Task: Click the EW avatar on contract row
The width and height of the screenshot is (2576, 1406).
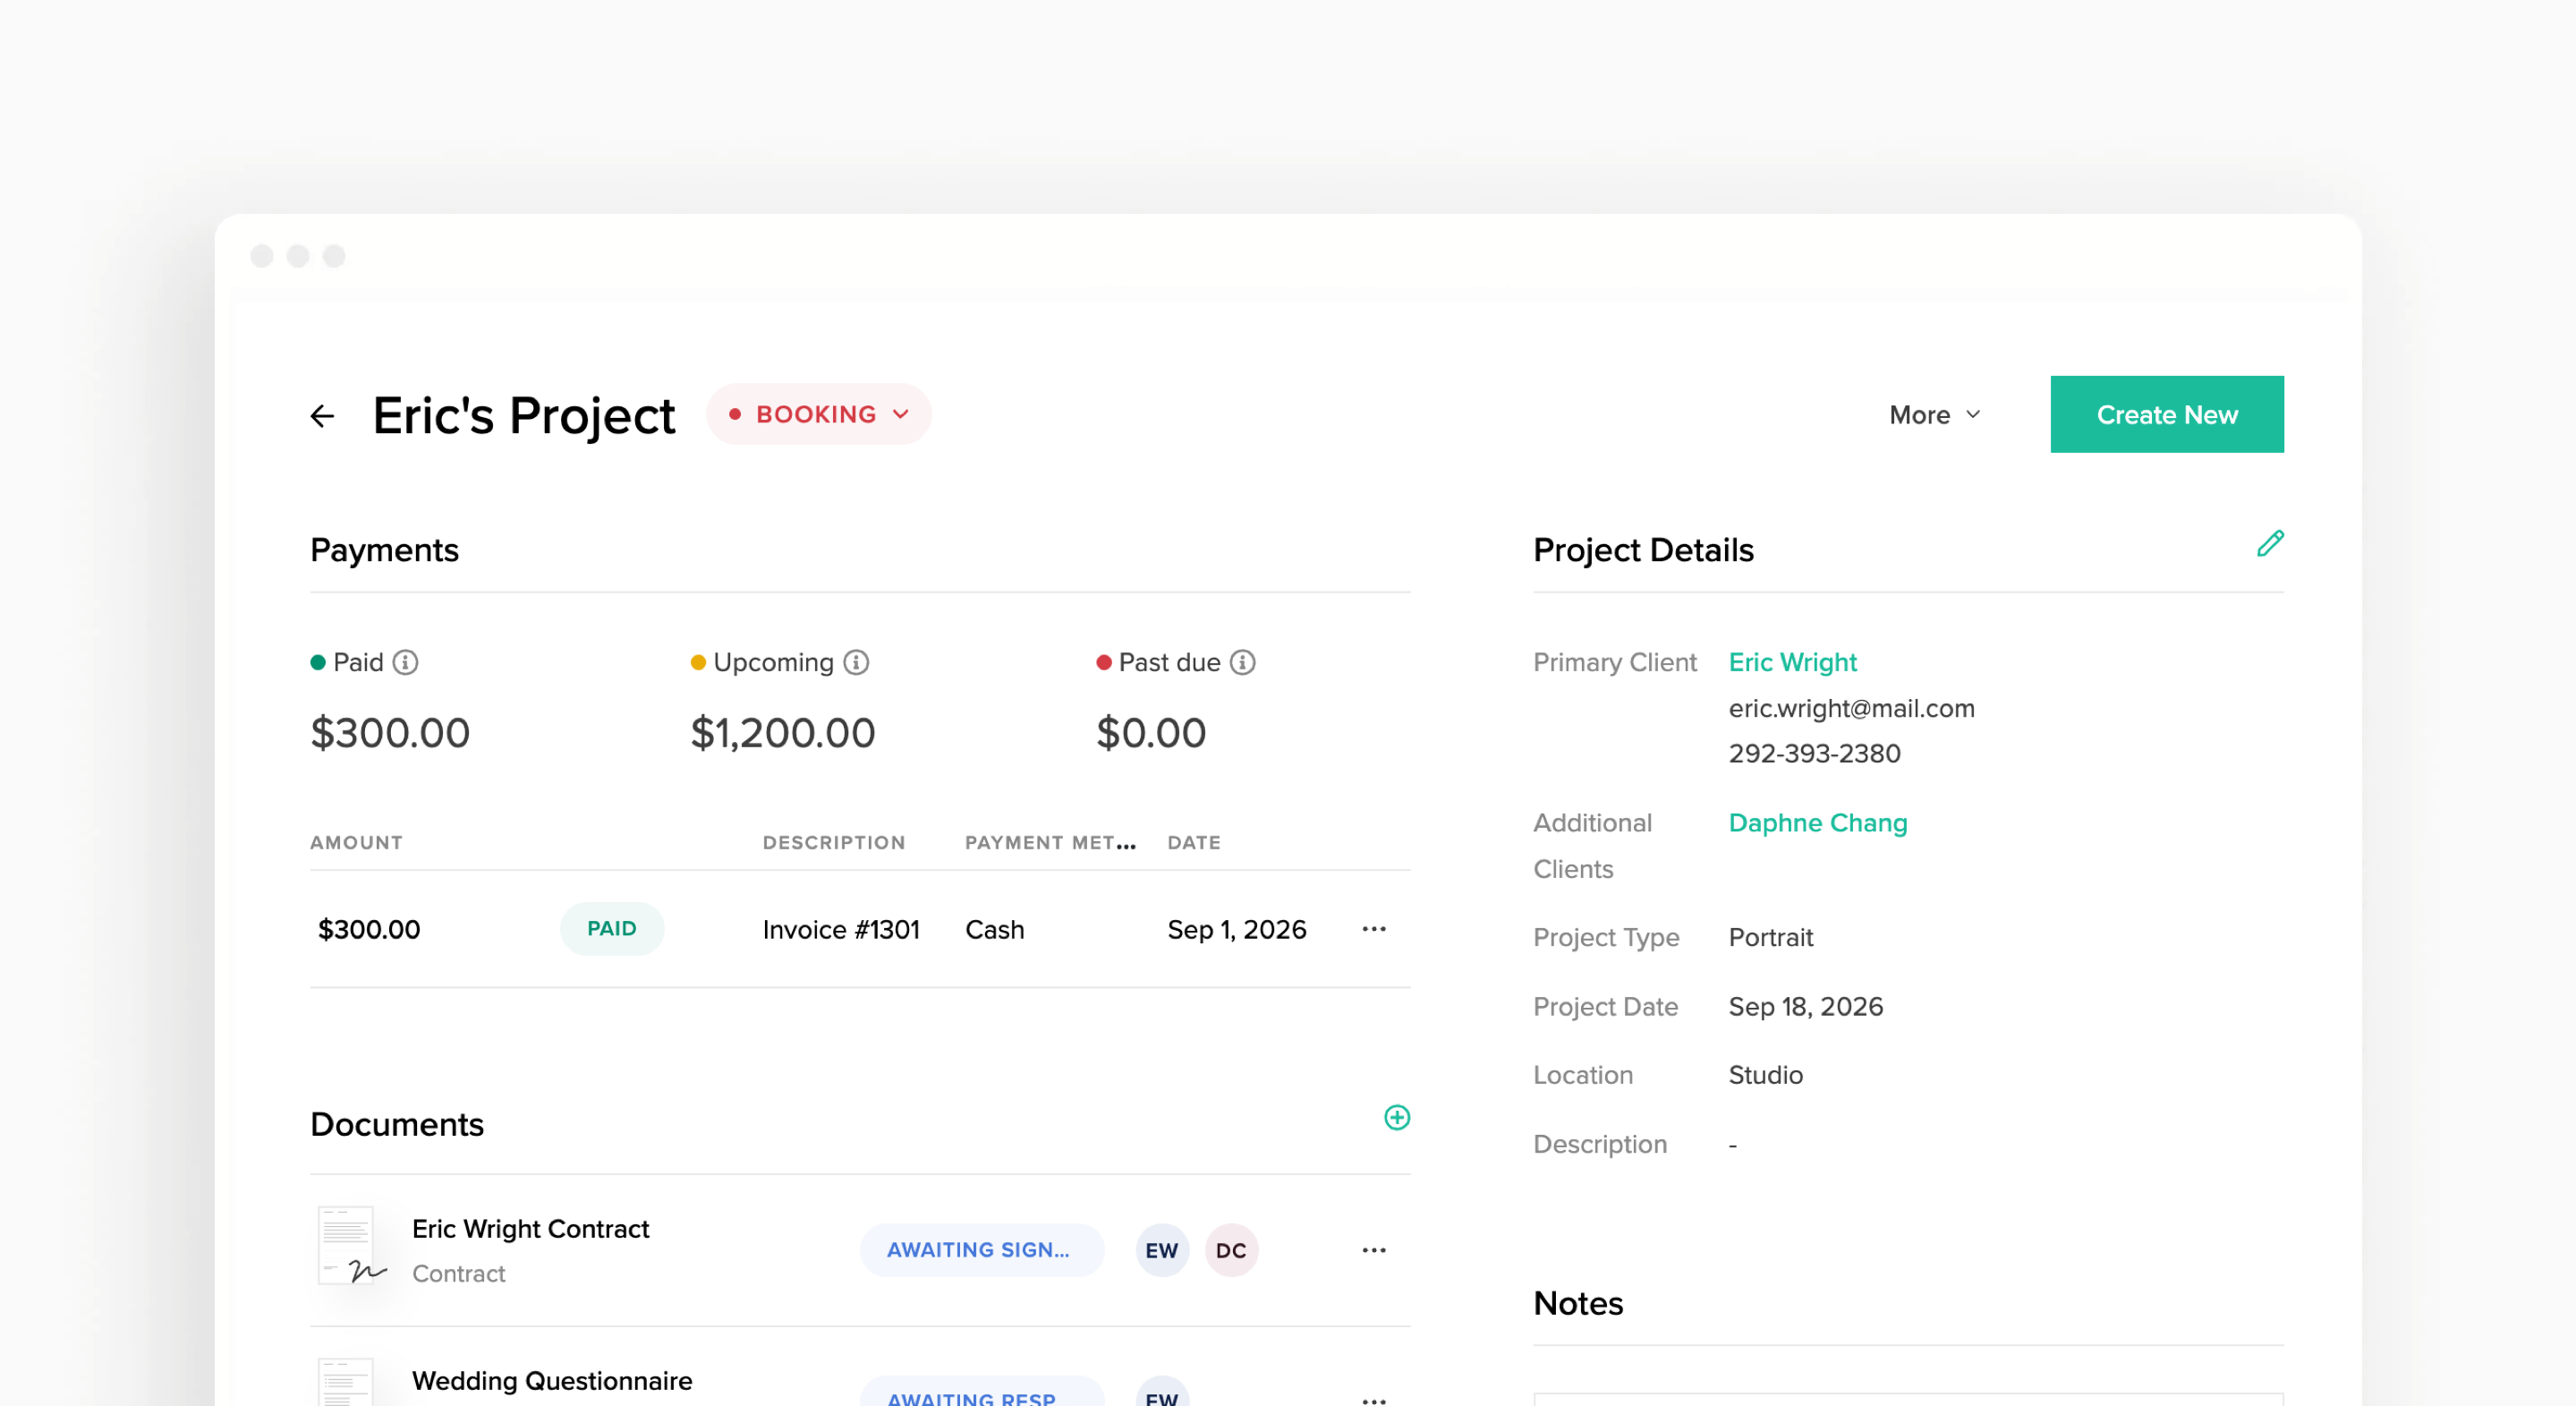Action: pyautogui.click(x=1161, y=1250)
